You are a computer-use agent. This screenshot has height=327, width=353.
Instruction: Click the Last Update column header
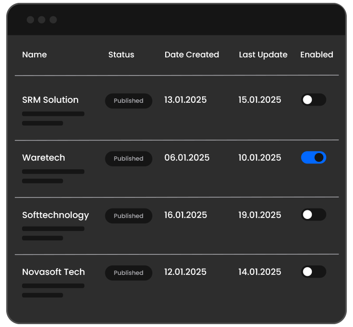click(263, 54)
